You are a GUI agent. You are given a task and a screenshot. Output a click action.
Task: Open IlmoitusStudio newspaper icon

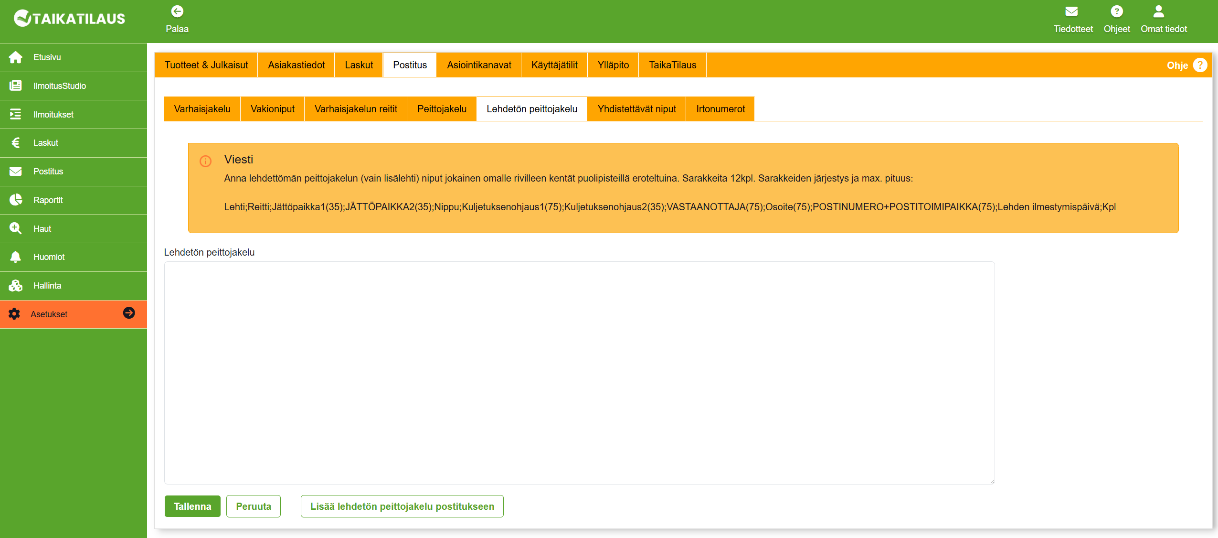pos(16,86)
